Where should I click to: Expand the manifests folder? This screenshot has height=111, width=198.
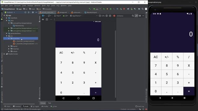point(7,18)
